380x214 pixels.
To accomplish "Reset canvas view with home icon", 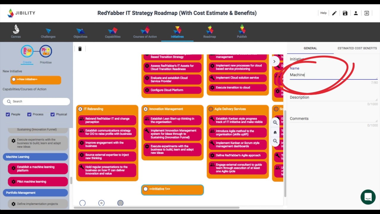I will 275,132.
